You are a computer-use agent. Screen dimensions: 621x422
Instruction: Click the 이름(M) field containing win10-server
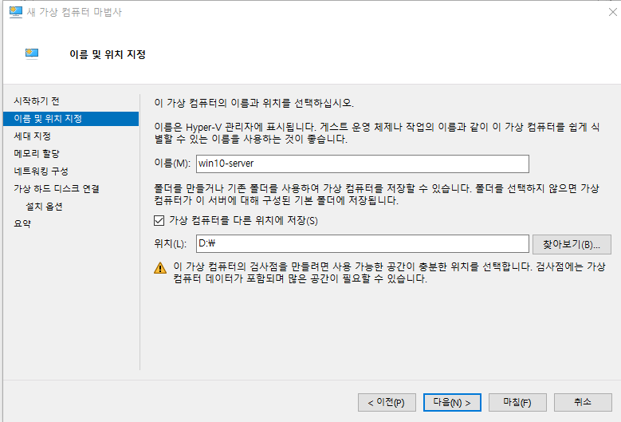tap(363, 164)
